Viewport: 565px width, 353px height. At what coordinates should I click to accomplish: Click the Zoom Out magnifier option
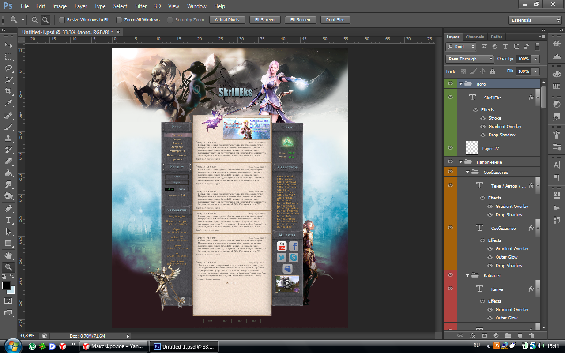(x=45, y=20)
